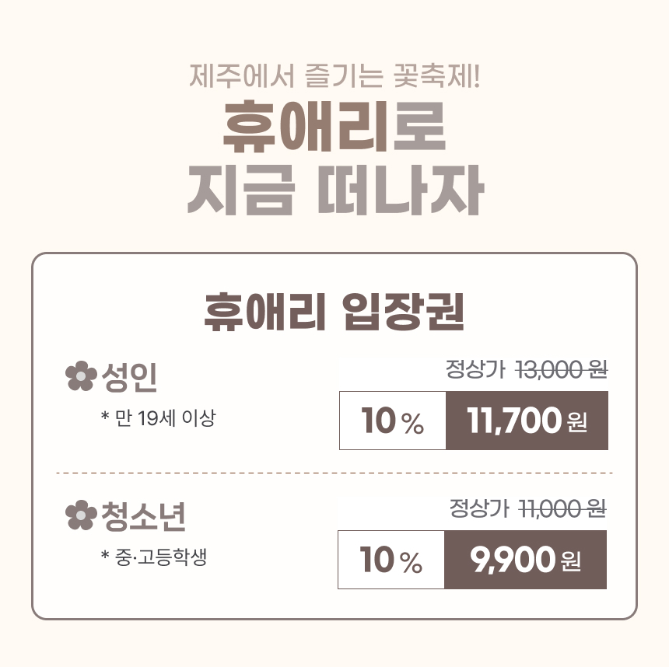Click the 제주에서 즐기는 꽃축제! subtitle
This screenshot has width=669, height=667.
pos(335,76)
